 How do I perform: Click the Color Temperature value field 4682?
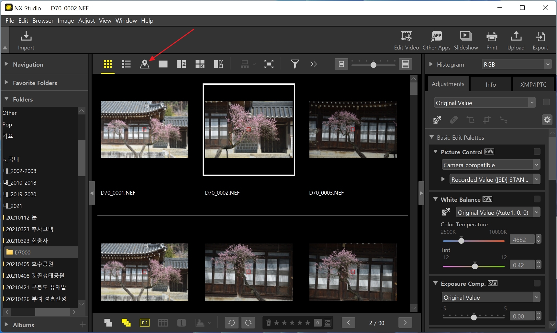[x=522, y=240]
